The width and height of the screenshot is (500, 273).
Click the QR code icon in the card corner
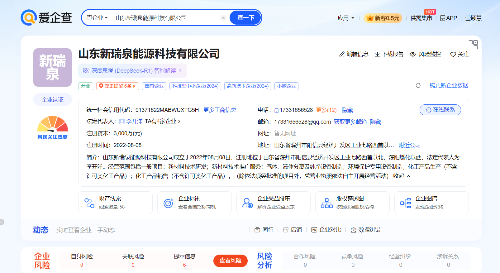click(474, 44)
